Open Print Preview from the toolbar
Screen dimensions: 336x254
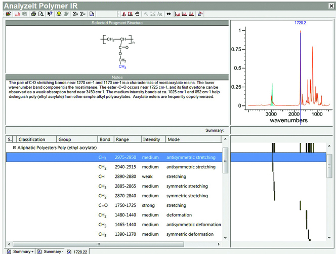[41, 14]
